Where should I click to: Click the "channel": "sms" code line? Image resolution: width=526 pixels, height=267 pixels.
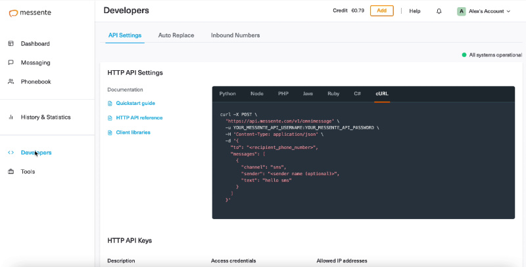[x=264, y=167]
